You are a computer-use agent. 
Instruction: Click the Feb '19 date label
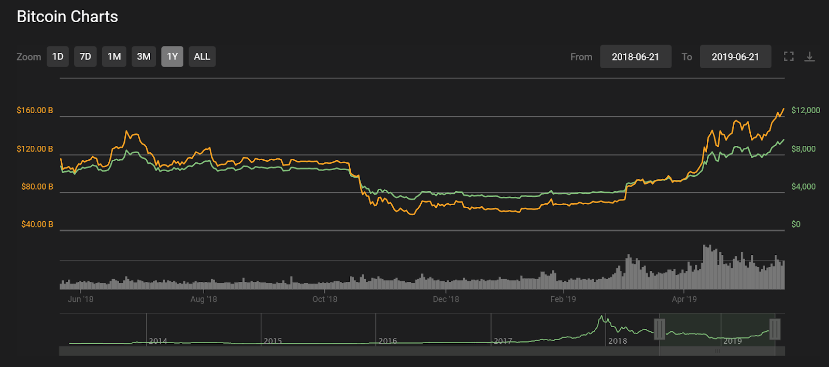[563, 299]
